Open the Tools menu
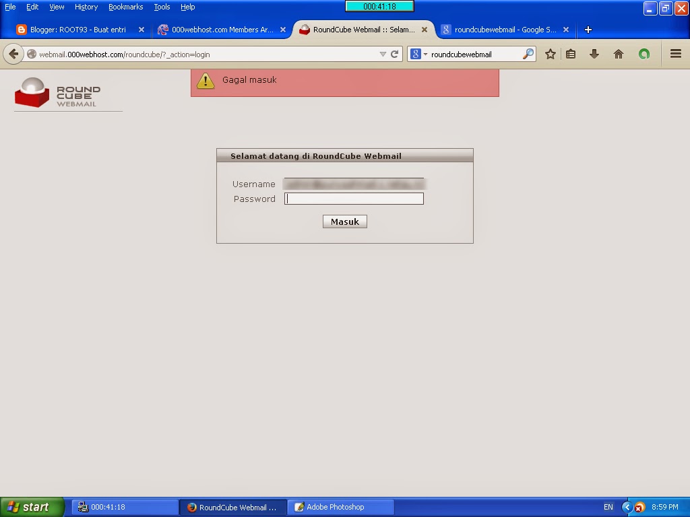The width and height of the screenshot is (690, 517). 162,7
